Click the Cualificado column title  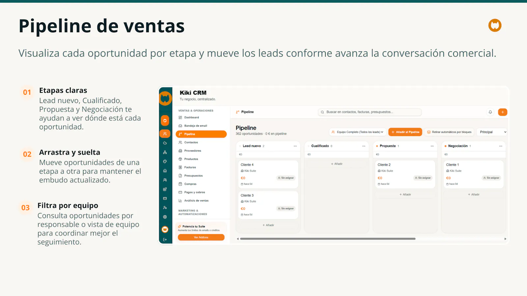(320, 146)
